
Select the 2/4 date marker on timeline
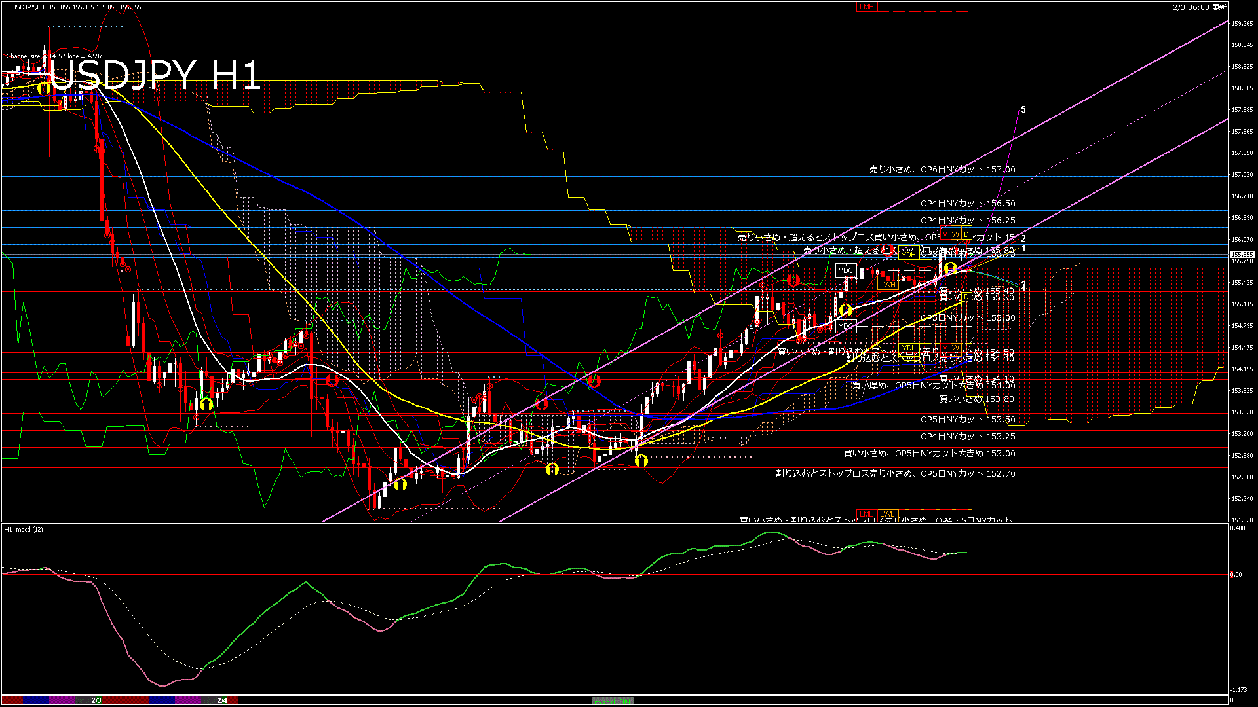coord(222,700)
